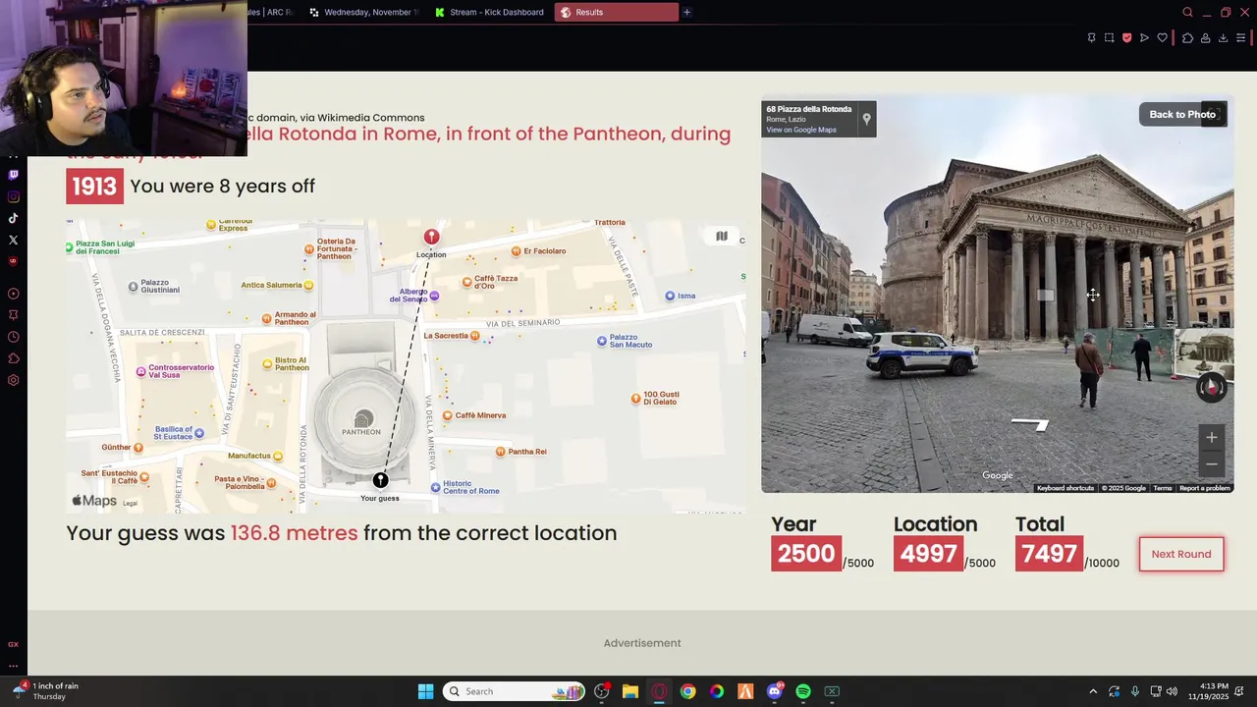
Task: Click the Year score 2500
Action: (x=806, y=554)
